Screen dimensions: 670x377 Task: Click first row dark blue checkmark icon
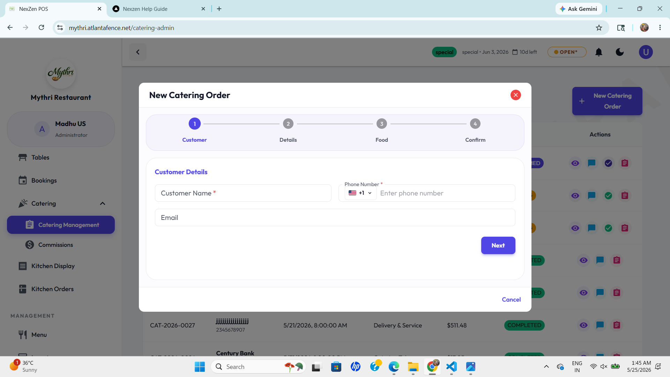click(608, 163)
